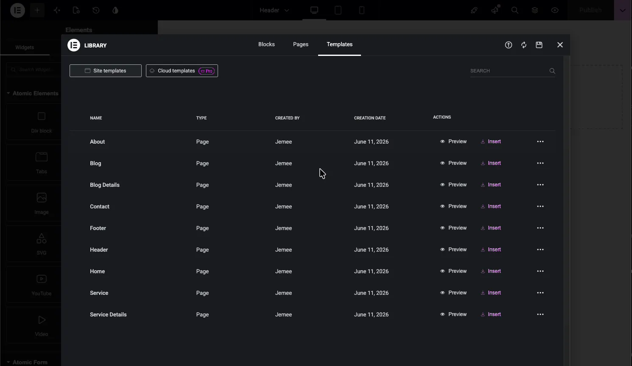This screenshot has height=366, width=632.
Task: Open the What's New megaphone icon
Action: (x=495, y=10)
